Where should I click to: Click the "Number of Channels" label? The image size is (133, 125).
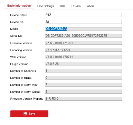tap(23, 71)
